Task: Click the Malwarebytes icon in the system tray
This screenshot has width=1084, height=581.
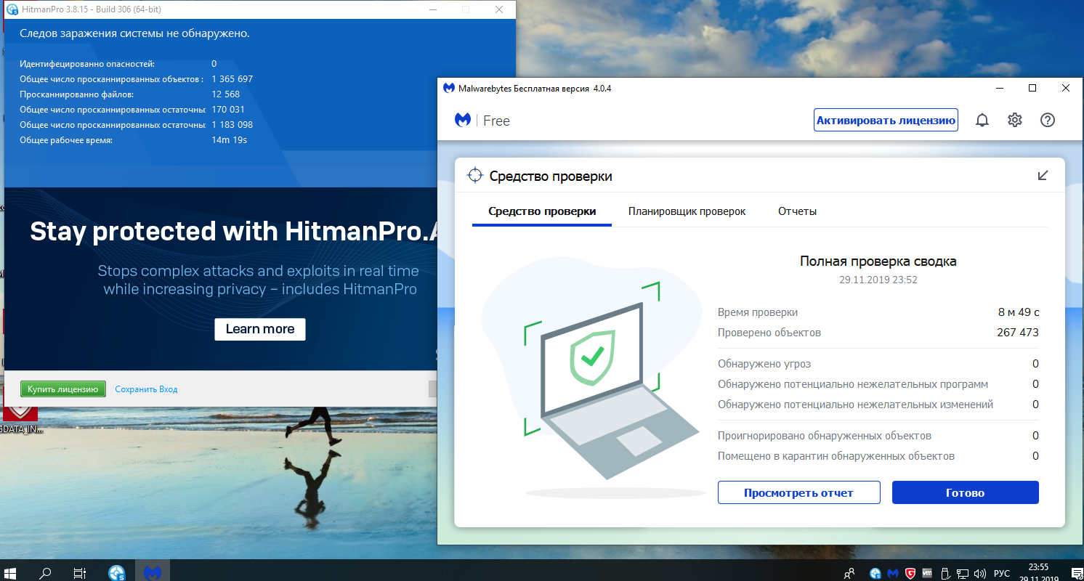Action: tap(893, 573)
